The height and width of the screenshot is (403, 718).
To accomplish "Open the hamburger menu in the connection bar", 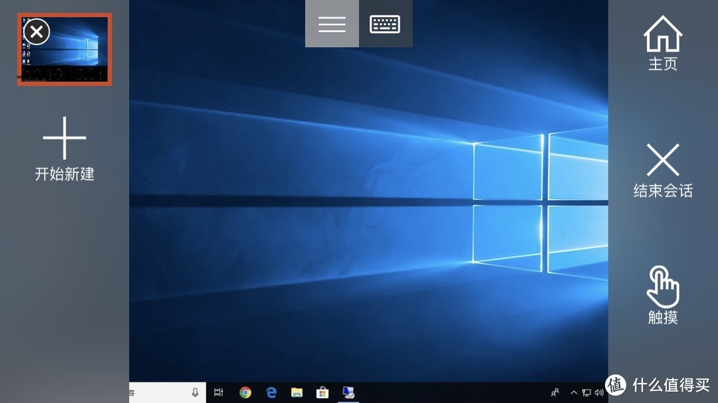I will coord(332,24).
